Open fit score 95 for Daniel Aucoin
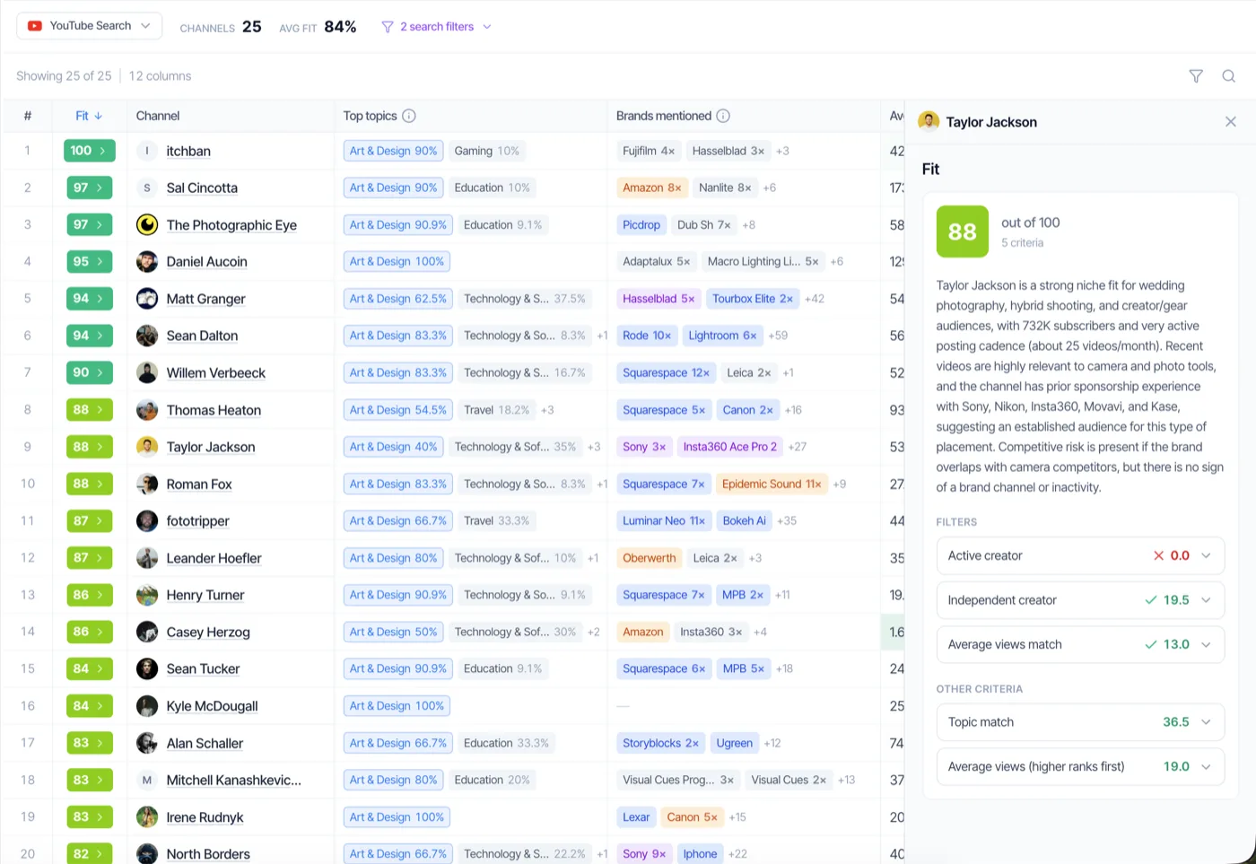The image size is (1256, 864). 89,262
